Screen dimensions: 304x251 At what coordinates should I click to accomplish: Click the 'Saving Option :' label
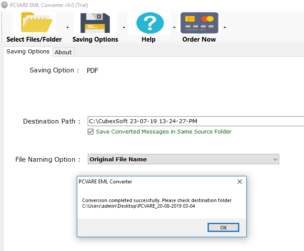point(54,70)
